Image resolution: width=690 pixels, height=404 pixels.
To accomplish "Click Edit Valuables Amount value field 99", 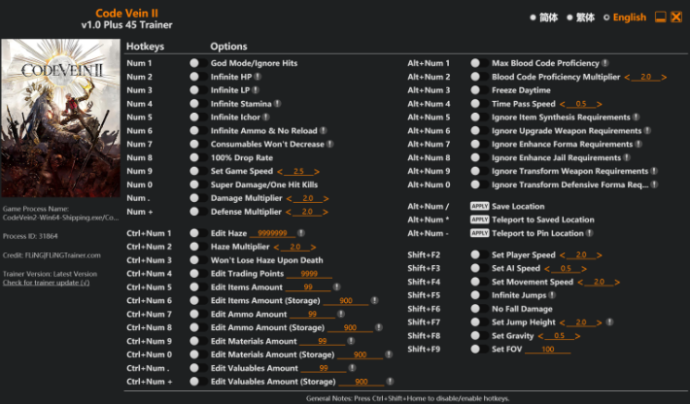I will click(x=324, y=368).
